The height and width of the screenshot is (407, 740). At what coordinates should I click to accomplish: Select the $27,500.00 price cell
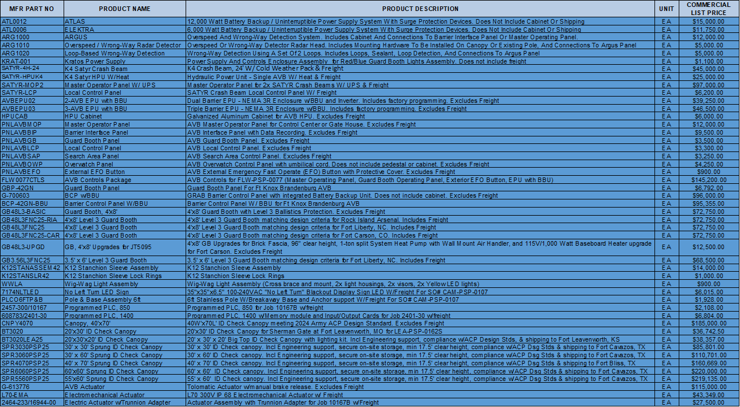709,402
